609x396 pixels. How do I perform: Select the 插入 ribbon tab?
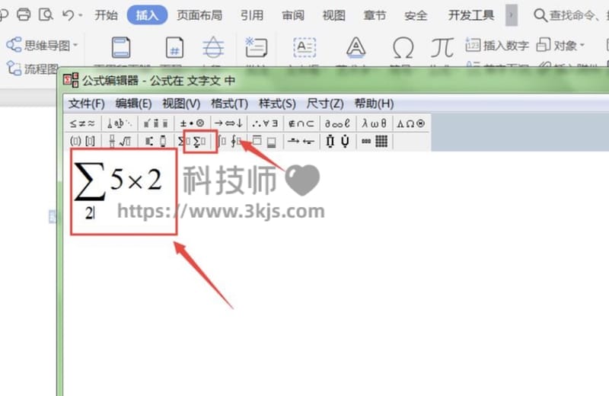click(x=147, y=15)
